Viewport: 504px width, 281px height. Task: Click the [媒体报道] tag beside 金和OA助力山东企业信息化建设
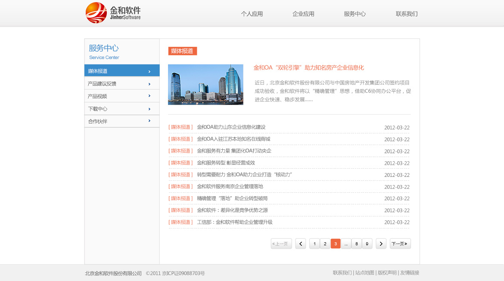tap(180, 127)
